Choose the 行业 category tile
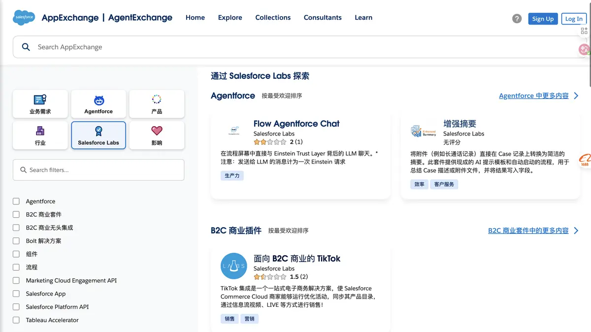The image size is (591, 332). 40,135
